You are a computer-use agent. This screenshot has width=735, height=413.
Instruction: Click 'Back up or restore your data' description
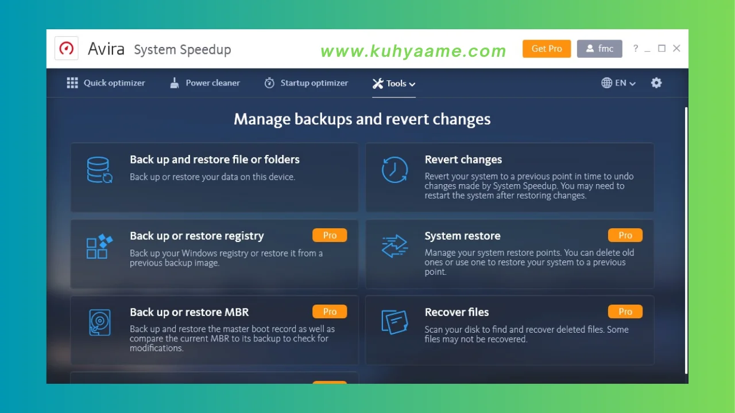click(212, 177)
